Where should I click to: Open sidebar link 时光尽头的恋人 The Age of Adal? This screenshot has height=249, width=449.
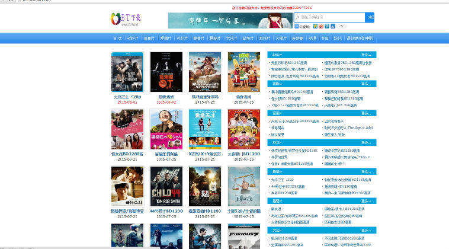(348, 128)
